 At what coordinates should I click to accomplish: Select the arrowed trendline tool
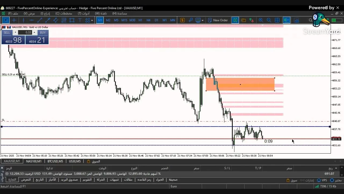48,20
